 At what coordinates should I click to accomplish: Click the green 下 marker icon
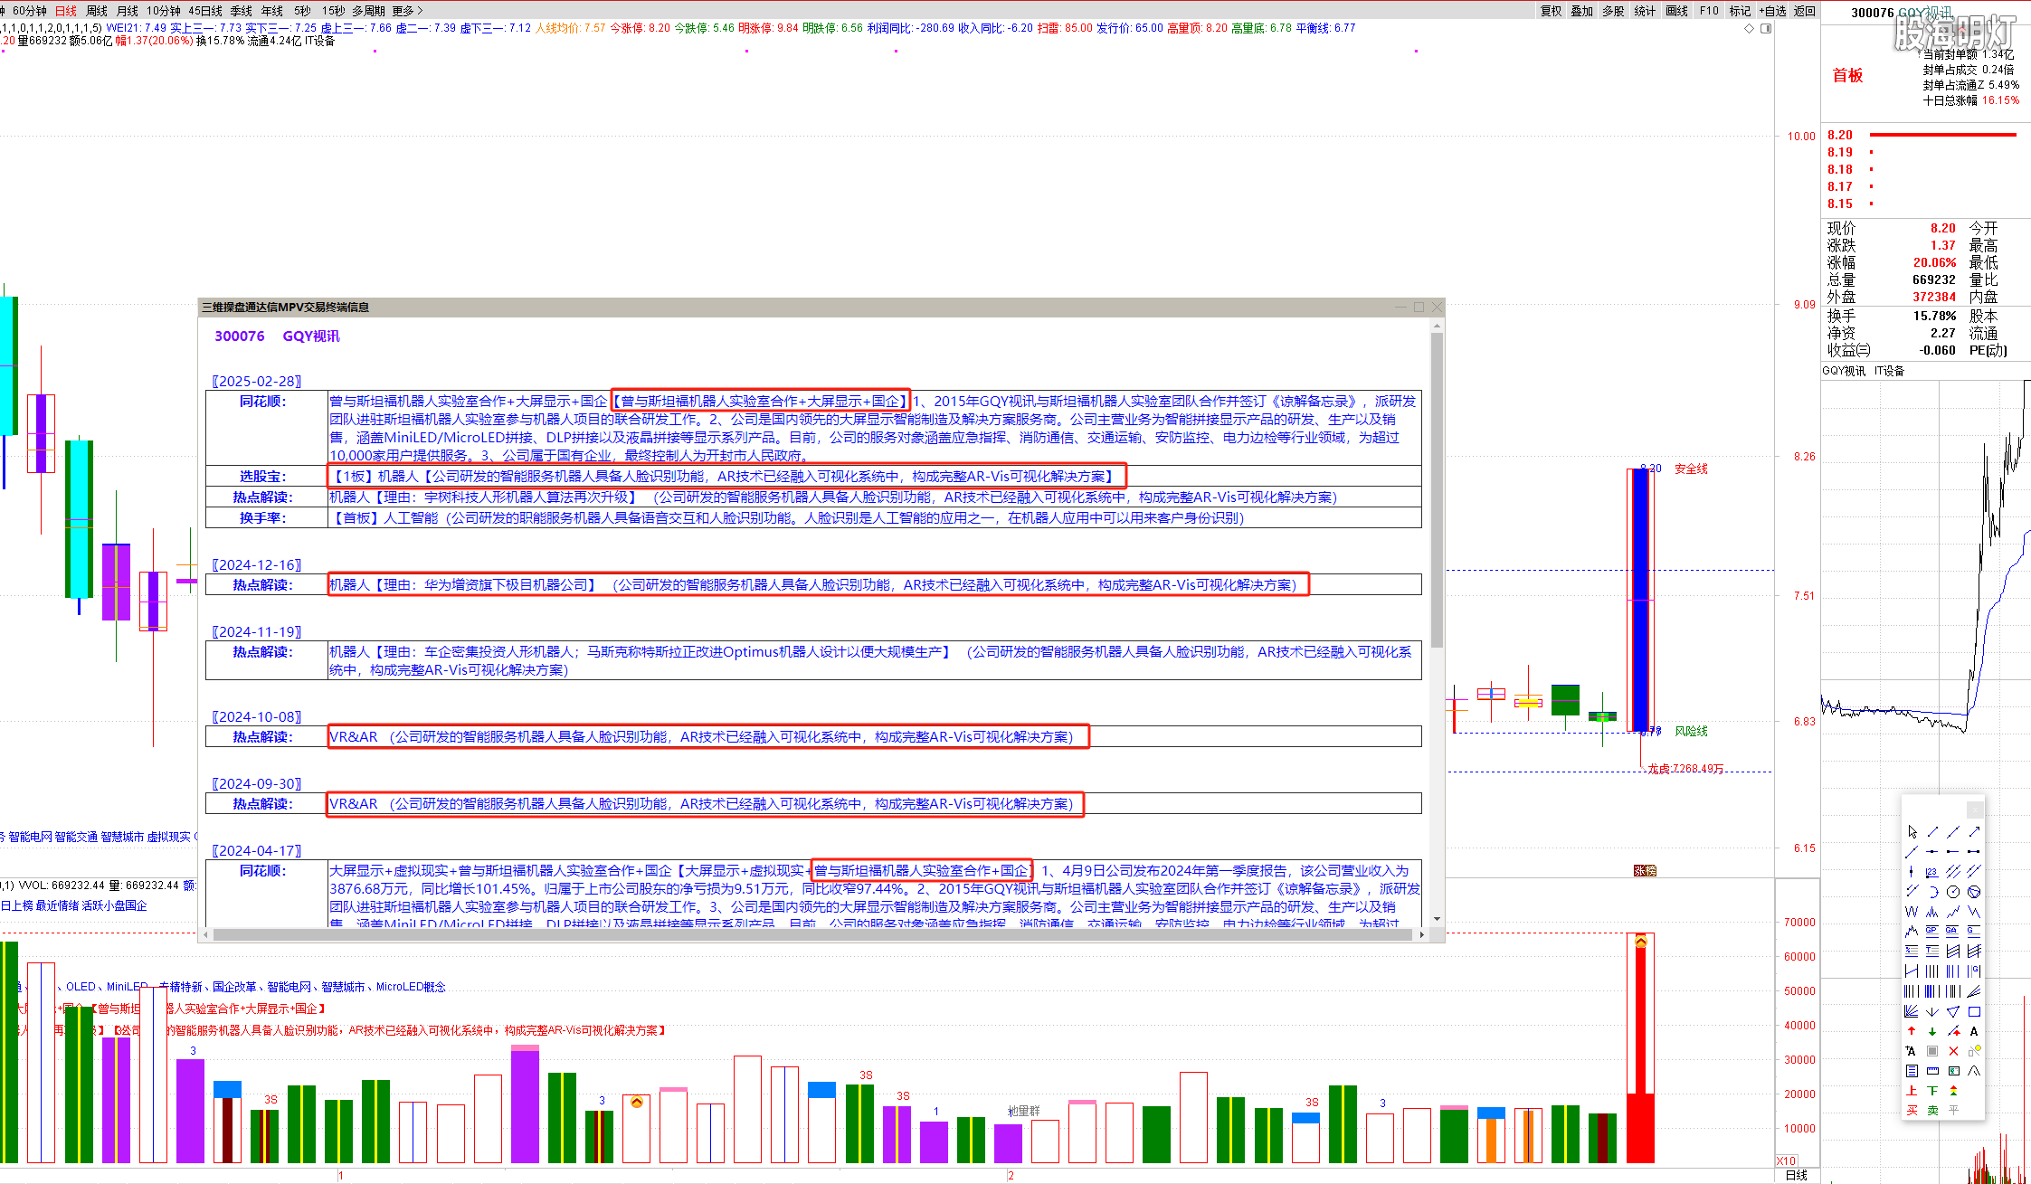coord(1932,1091)
